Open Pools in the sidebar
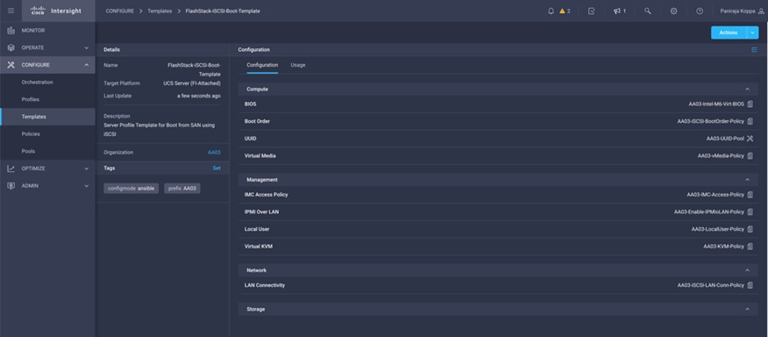 [28, 151]
